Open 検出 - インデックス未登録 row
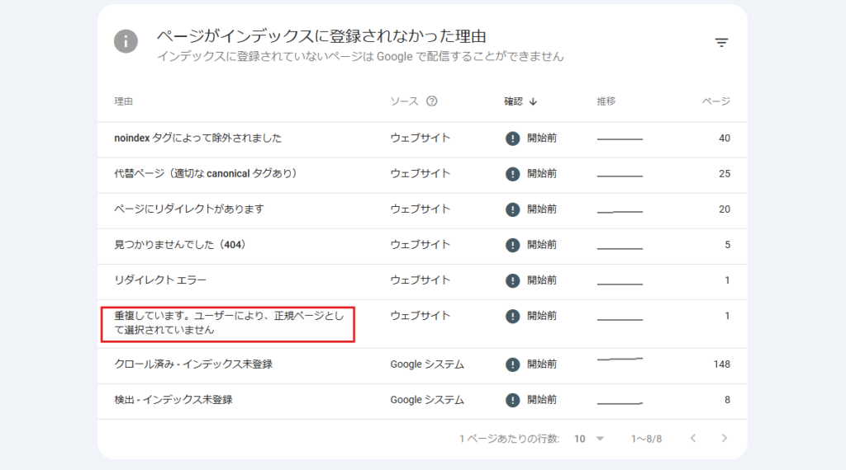 pyautogui.click(x=422, y=401)
